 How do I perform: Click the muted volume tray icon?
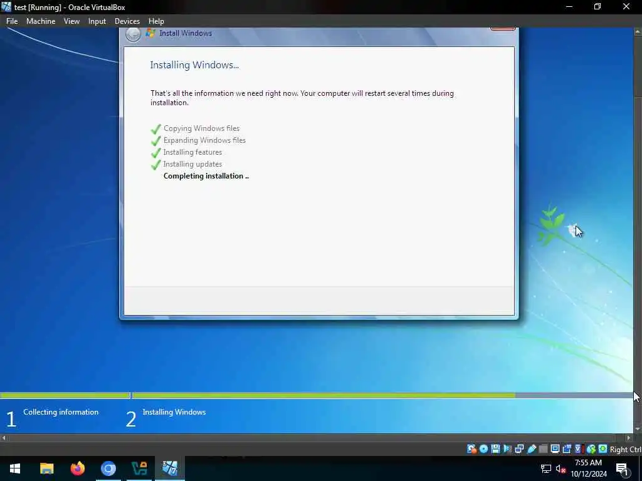pos(560,468)
